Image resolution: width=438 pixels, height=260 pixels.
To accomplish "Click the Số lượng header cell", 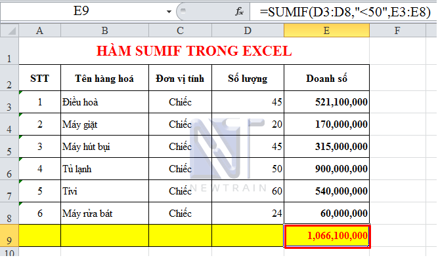I will (x=248, y=78).
